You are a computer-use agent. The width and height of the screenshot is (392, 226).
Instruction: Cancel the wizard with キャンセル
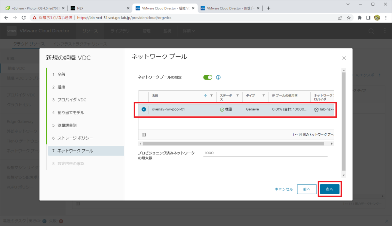(284, 189)
